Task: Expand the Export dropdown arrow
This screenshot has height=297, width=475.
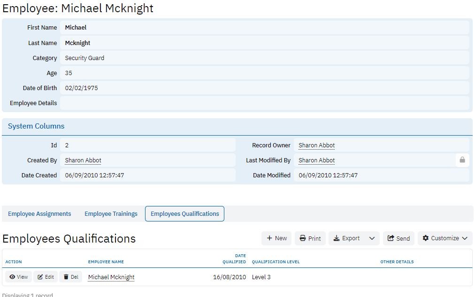Action: (372, 238)
